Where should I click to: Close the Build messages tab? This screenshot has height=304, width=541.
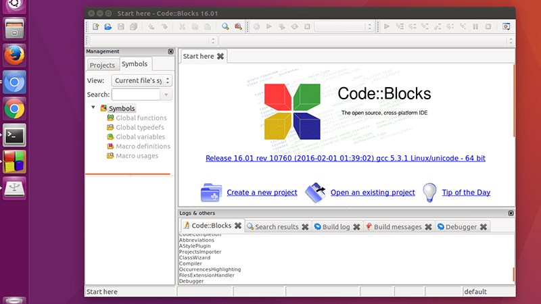(428, 227)
